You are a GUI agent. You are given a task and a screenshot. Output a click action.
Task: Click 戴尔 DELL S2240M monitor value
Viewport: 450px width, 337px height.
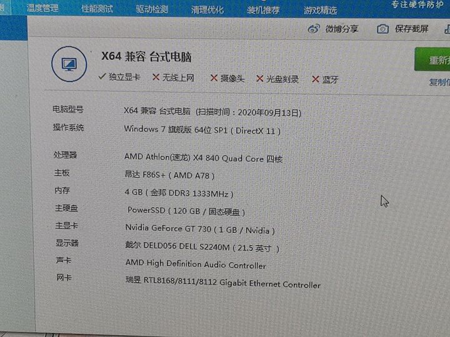pos(202,247)
